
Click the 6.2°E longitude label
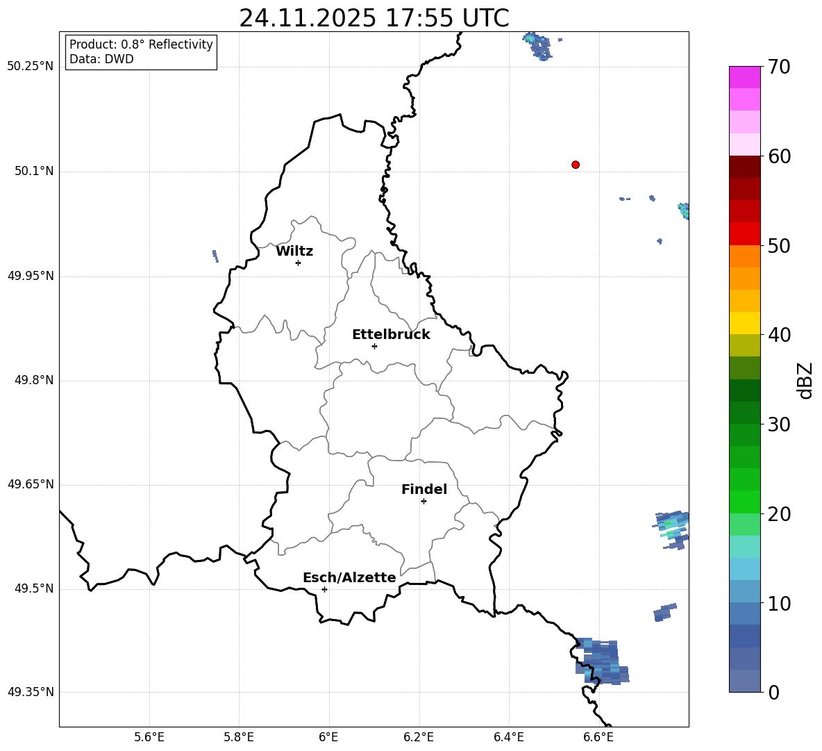(x=419, y=737)
